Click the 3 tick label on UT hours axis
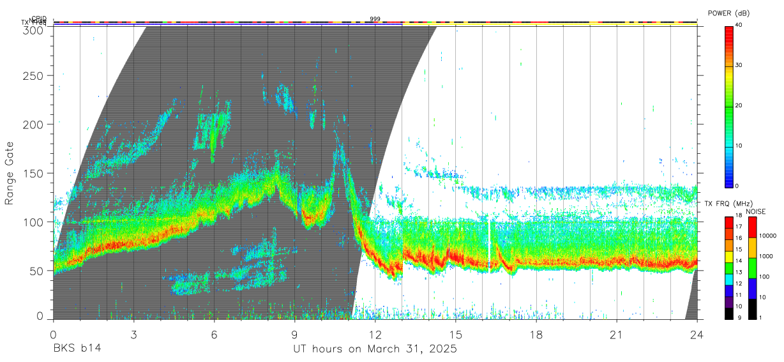 click(x=133, y=335)
